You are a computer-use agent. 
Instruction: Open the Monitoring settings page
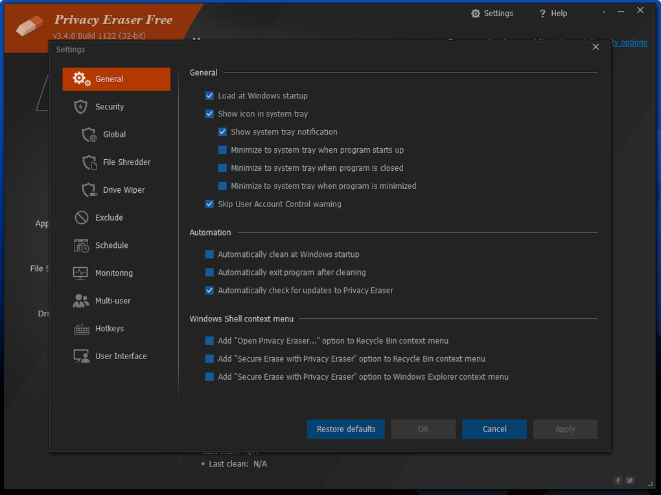pyautogui.click(x=117, y=273)
